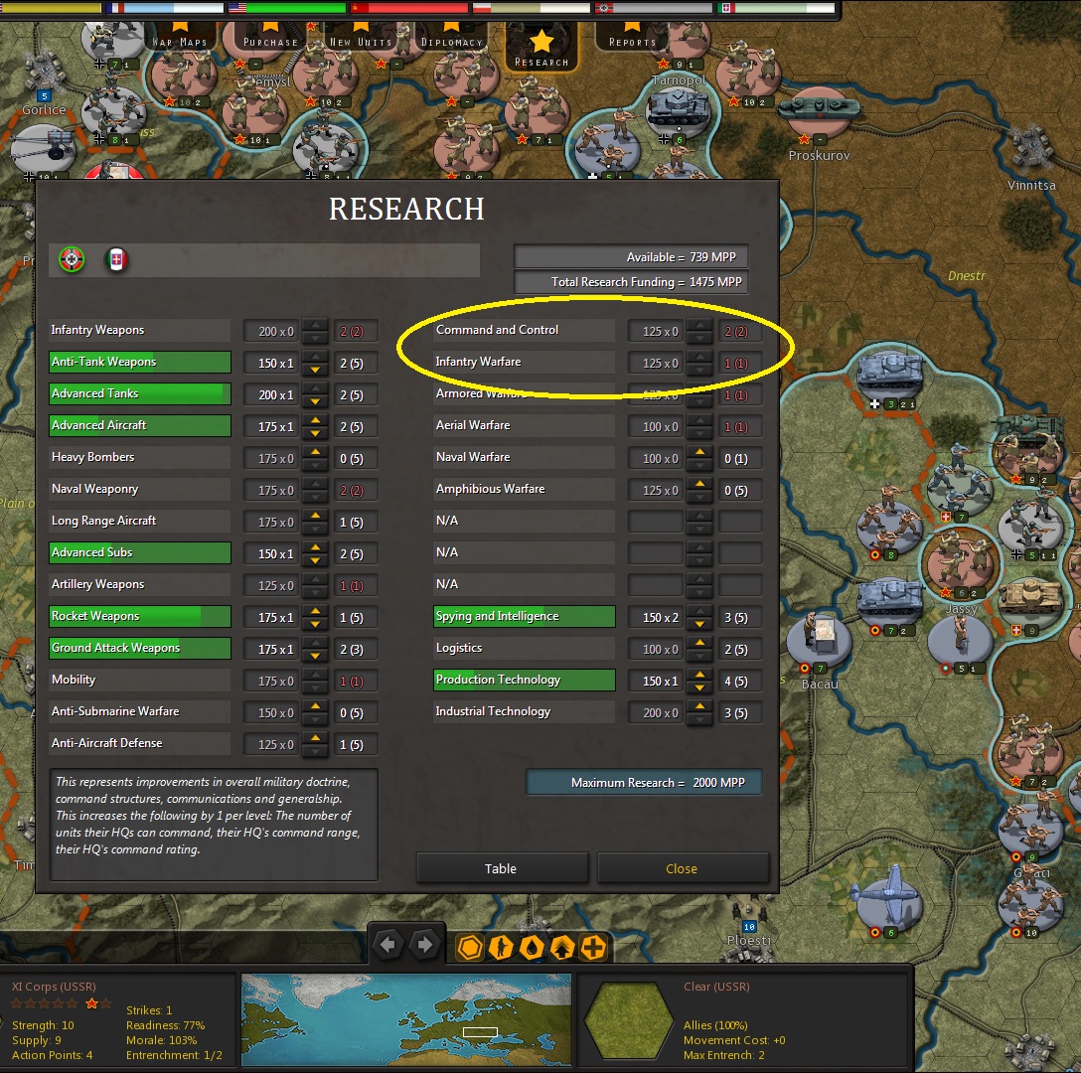This screenshot has height=1073, width=1081.
Task: Select the Command and Control research row
Action: pyautogui.click(x=524, y=330)
